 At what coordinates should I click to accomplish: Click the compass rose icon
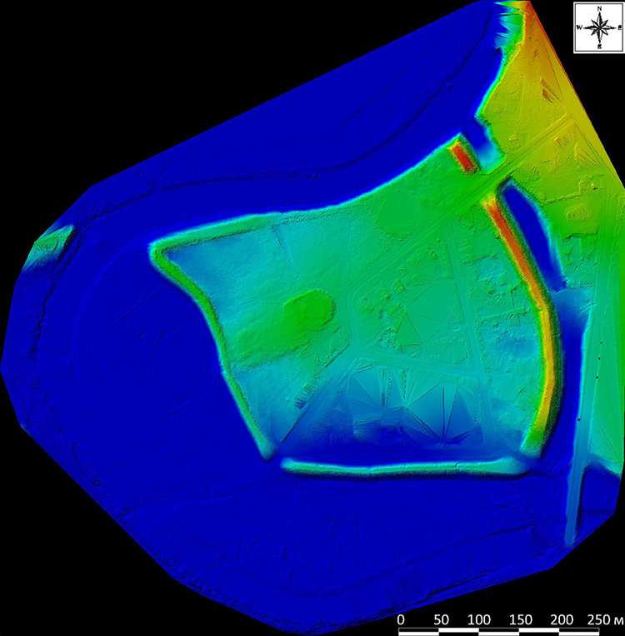[x=598, y=27]
